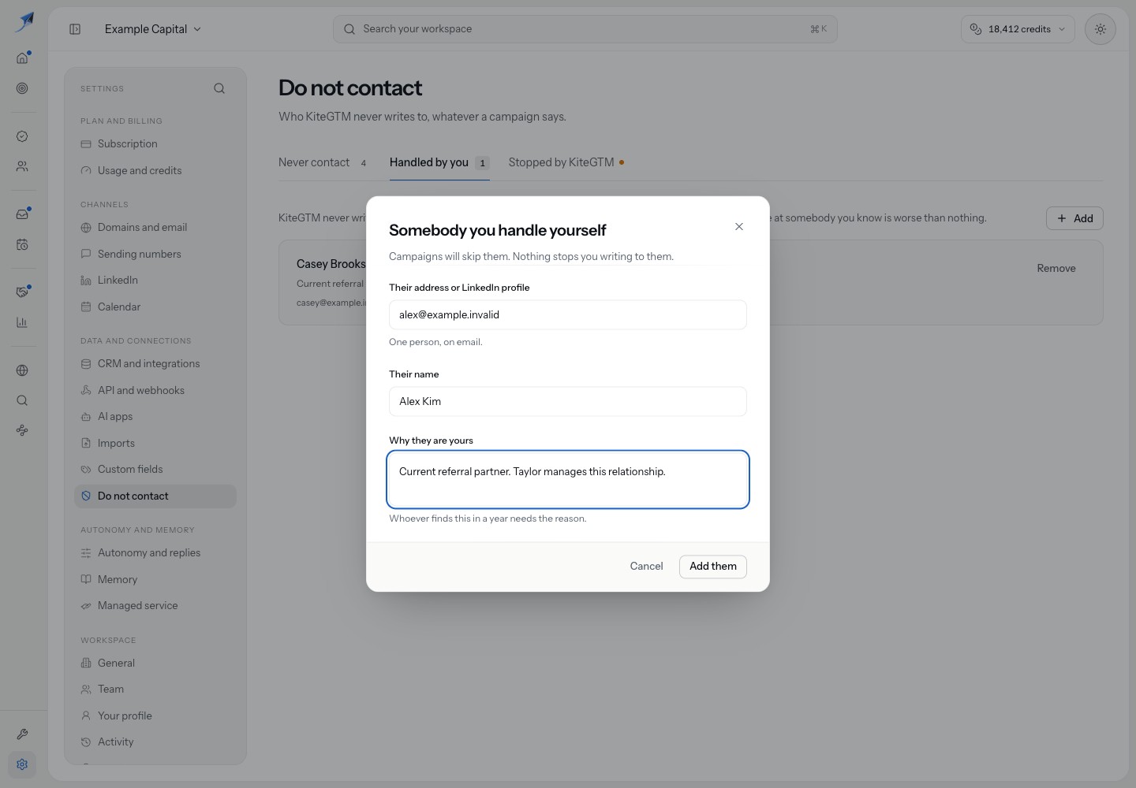The image size is (1136, 788).
Task: Open the home icon in left rail
Action: click(x=22, y=58)
